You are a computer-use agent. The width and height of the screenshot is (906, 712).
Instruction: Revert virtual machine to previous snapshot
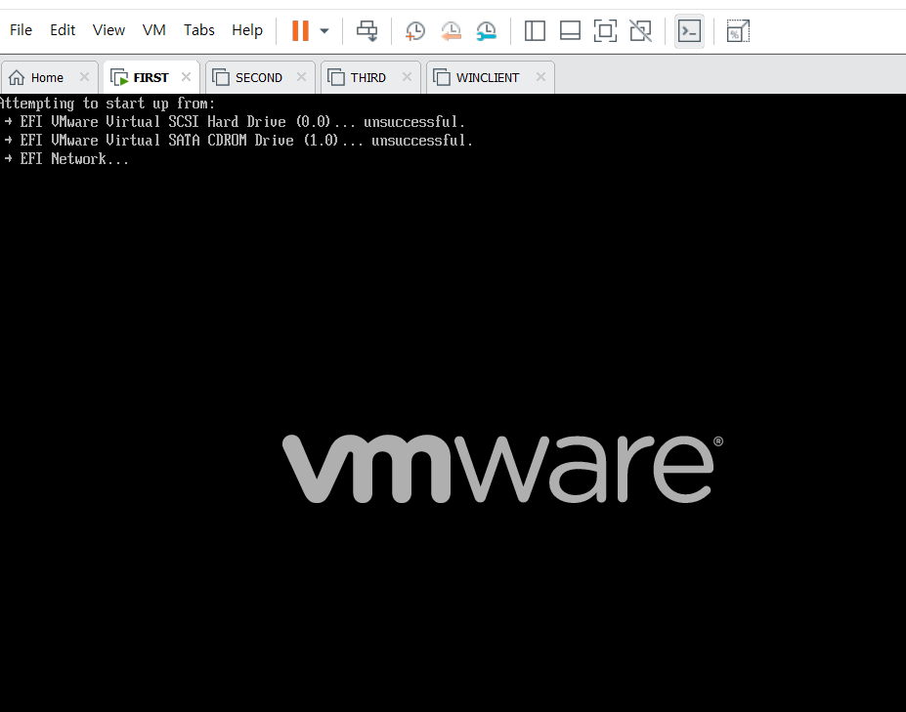tap(451, 31)
